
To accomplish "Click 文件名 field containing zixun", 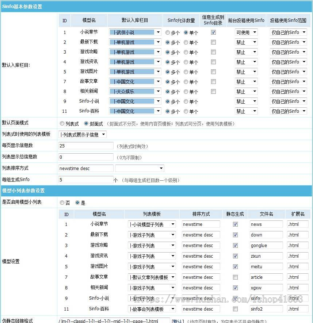I will click(266, 256).
